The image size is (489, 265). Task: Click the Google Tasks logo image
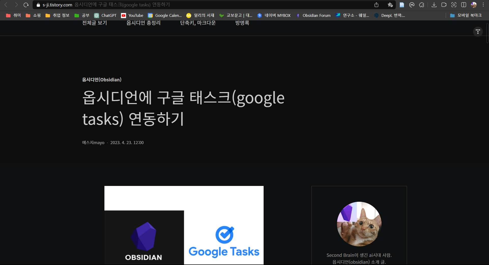(224, 242)
